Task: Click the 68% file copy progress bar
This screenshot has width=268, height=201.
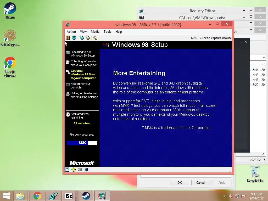Action: point(82,143)
